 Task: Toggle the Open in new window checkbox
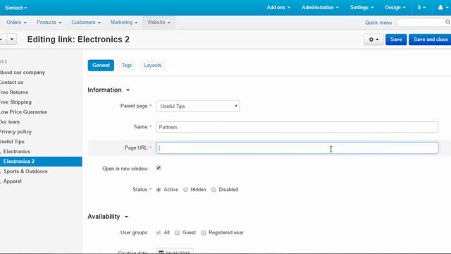pos(159,168)
